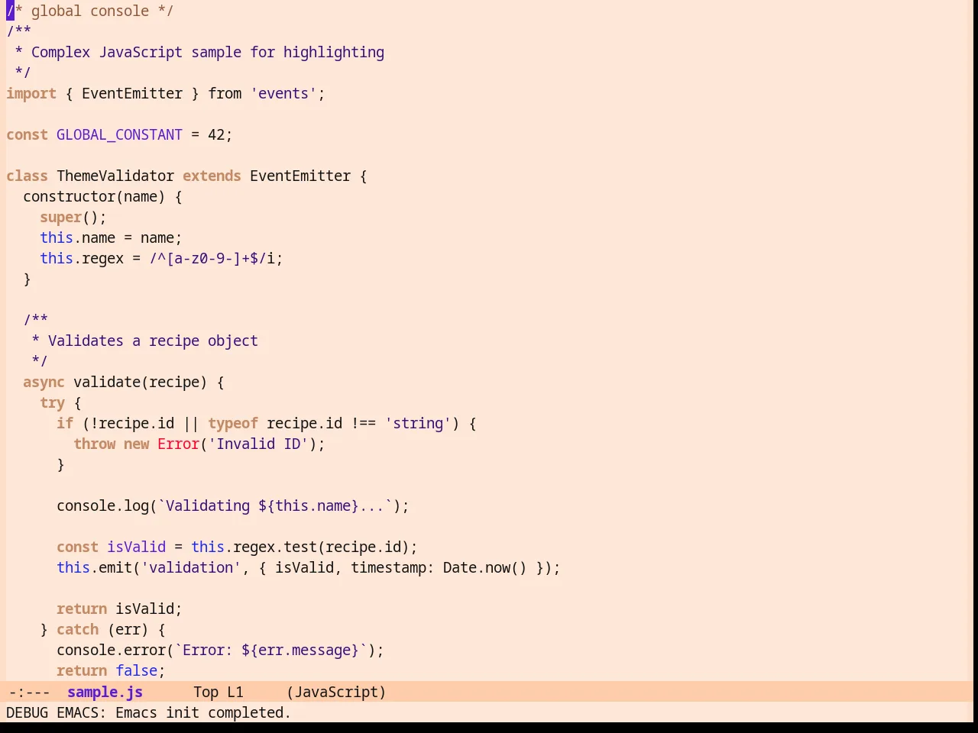
Task: Click the 'super' call
Action: coord(60,217)
